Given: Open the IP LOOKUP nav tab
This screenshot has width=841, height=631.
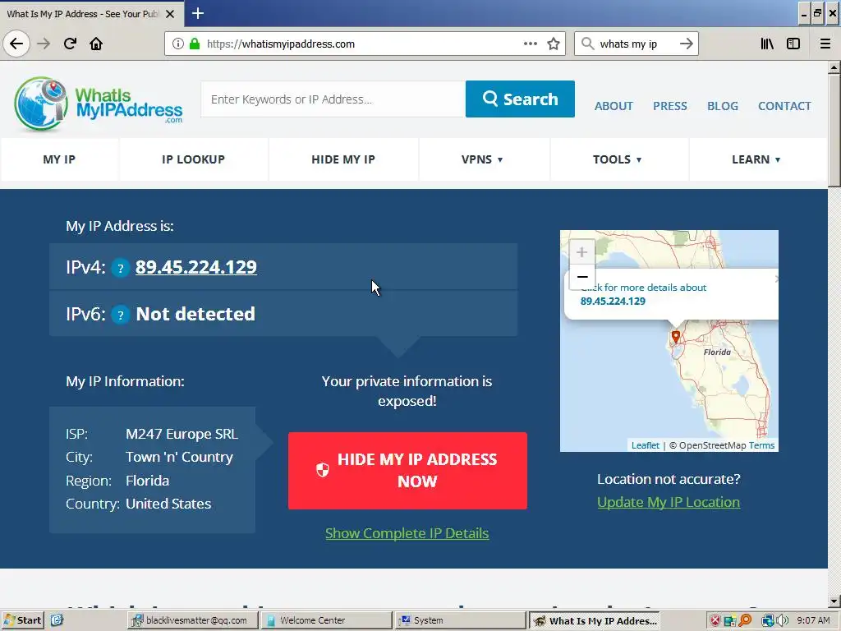Looking at the screenshot, I should pos(193,159).
